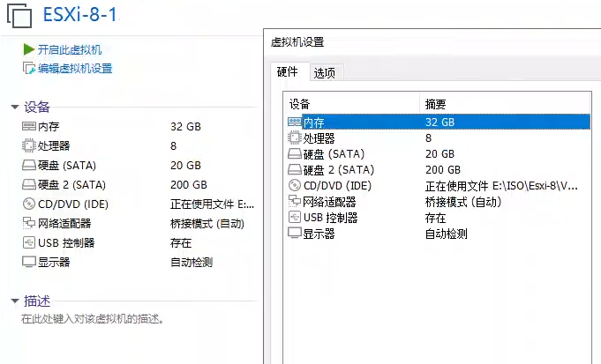Switch to the 选项 tab
The image size is (601, 364).
pos(325,73)
